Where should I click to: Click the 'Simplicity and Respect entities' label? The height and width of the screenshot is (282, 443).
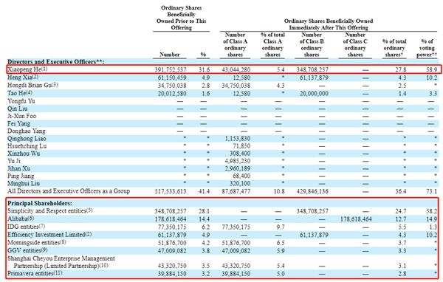pos(50,211)
